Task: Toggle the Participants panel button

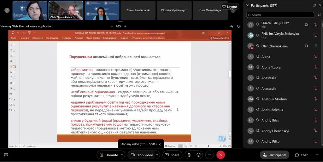Action: 274,155
